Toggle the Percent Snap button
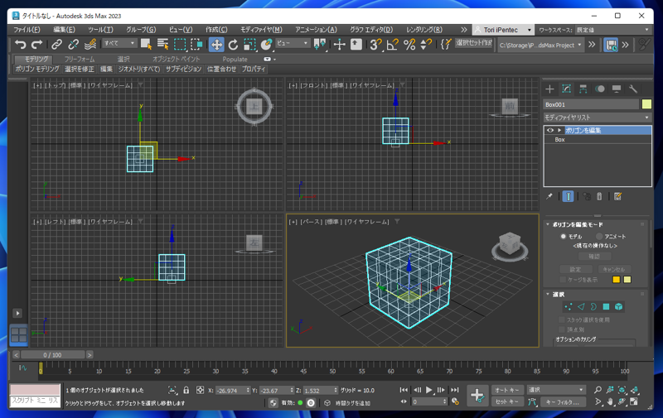This screenshot has width=663, height=418. [409, 45]
